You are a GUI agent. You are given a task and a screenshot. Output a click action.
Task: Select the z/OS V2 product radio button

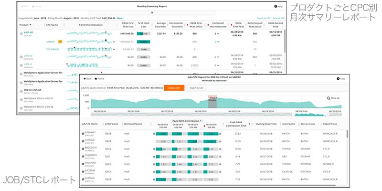click(21, 56)
